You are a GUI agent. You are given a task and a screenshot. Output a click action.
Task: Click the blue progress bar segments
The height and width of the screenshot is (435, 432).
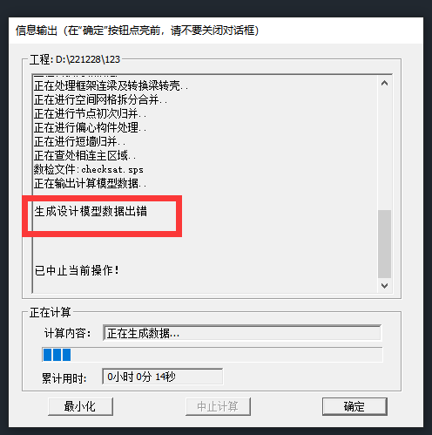click(x=57, y=355)
